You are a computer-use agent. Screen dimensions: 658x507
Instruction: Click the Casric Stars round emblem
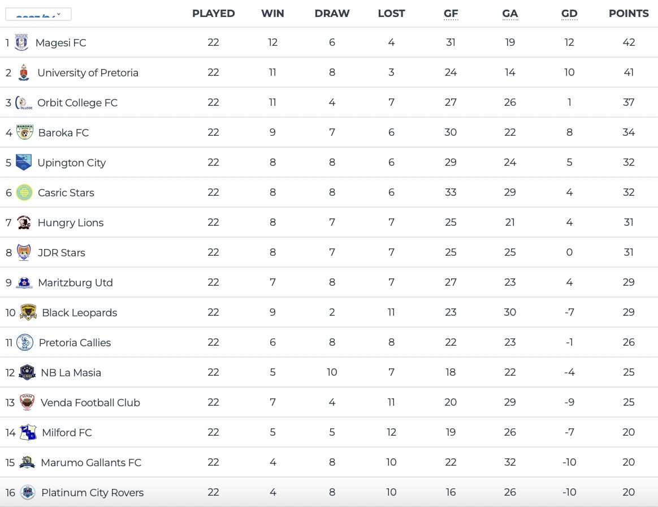pyautogui.click(x=24, y=192)
